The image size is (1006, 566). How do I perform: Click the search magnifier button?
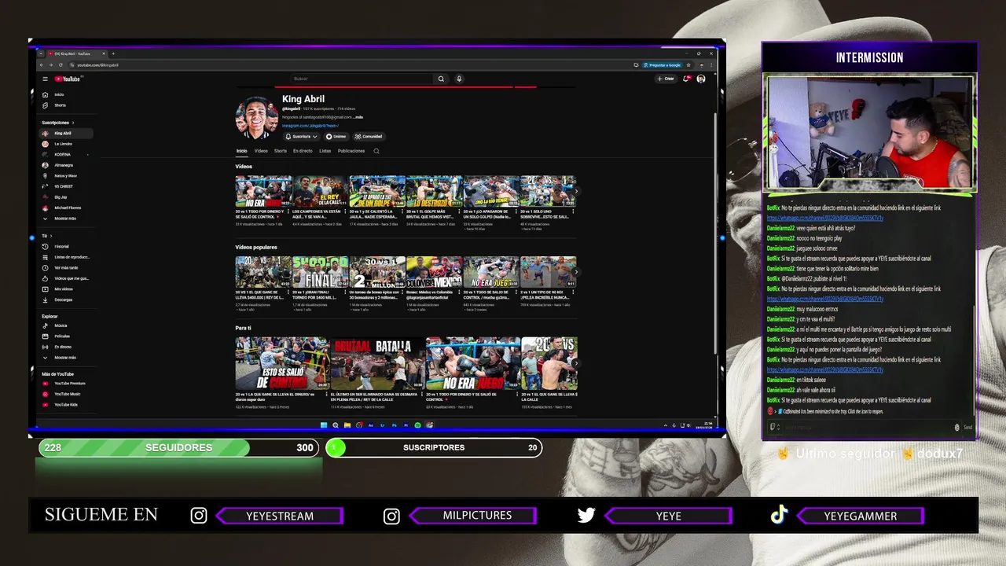tap(441, 79)
